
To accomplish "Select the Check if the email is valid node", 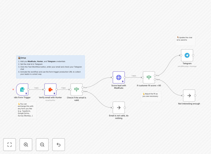I will (76, 90).
